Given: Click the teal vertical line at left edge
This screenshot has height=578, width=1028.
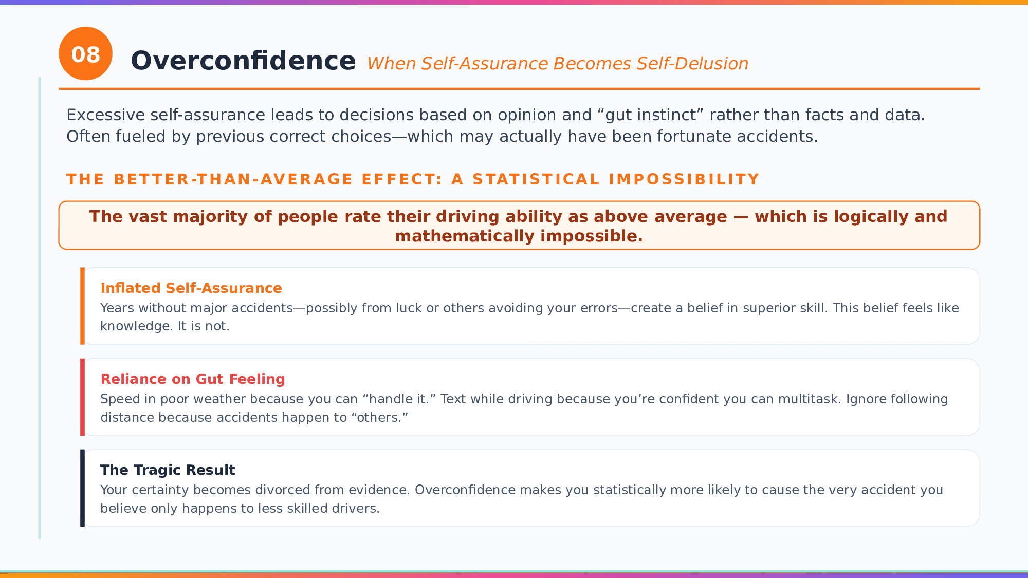Looking at the screenshot, I should click(40, 308).
